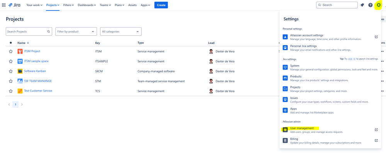Viewport: 386px width, 161px height.
Task: Click Dexter de Vera in Software Kanban row
Action: [225, 71]
